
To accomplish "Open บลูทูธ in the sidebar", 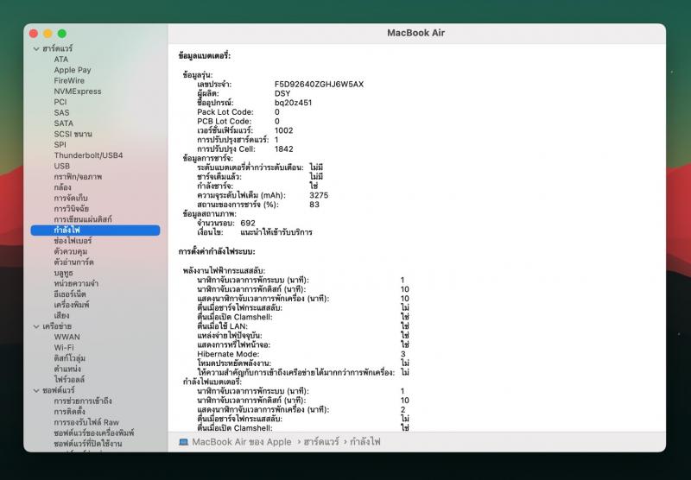I will [x=62, y=273].
